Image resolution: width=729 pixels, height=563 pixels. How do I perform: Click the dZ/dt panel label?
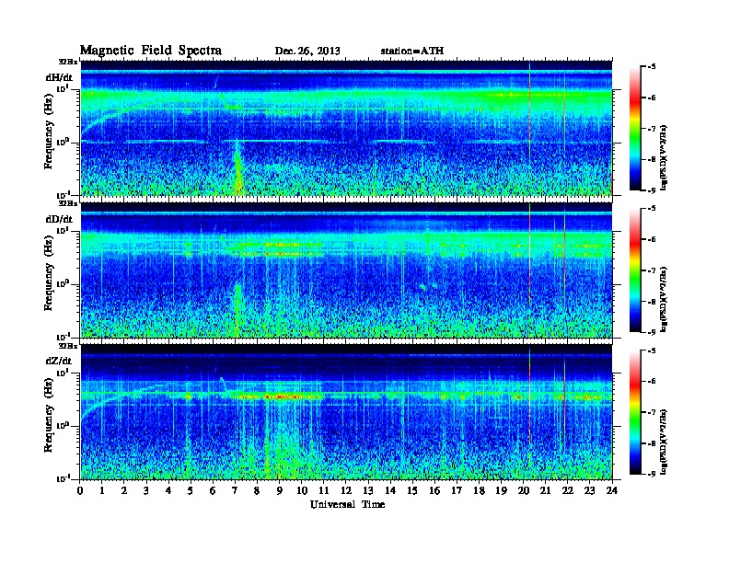(x=59, y=361)
